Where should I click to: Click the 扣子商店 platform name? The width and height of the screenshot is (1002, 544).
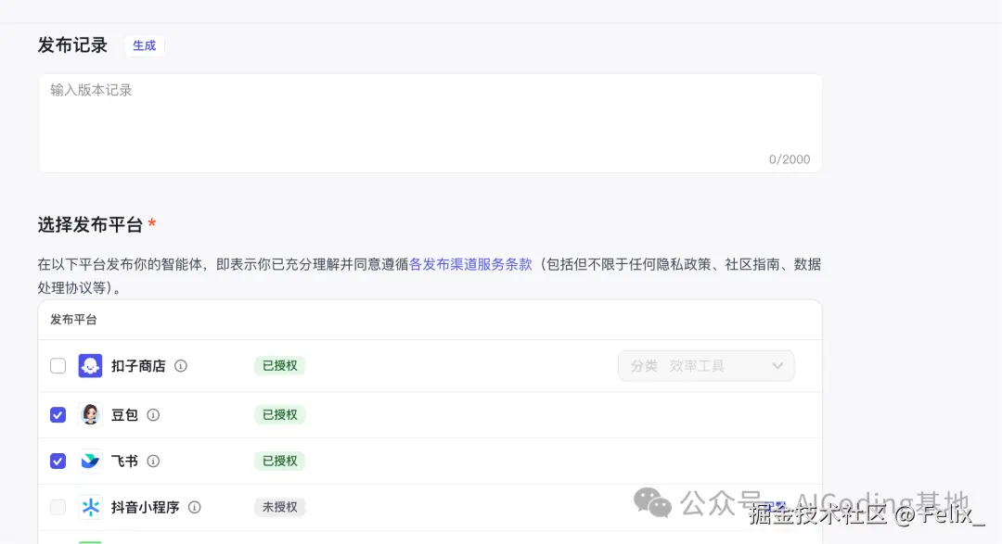138,366
